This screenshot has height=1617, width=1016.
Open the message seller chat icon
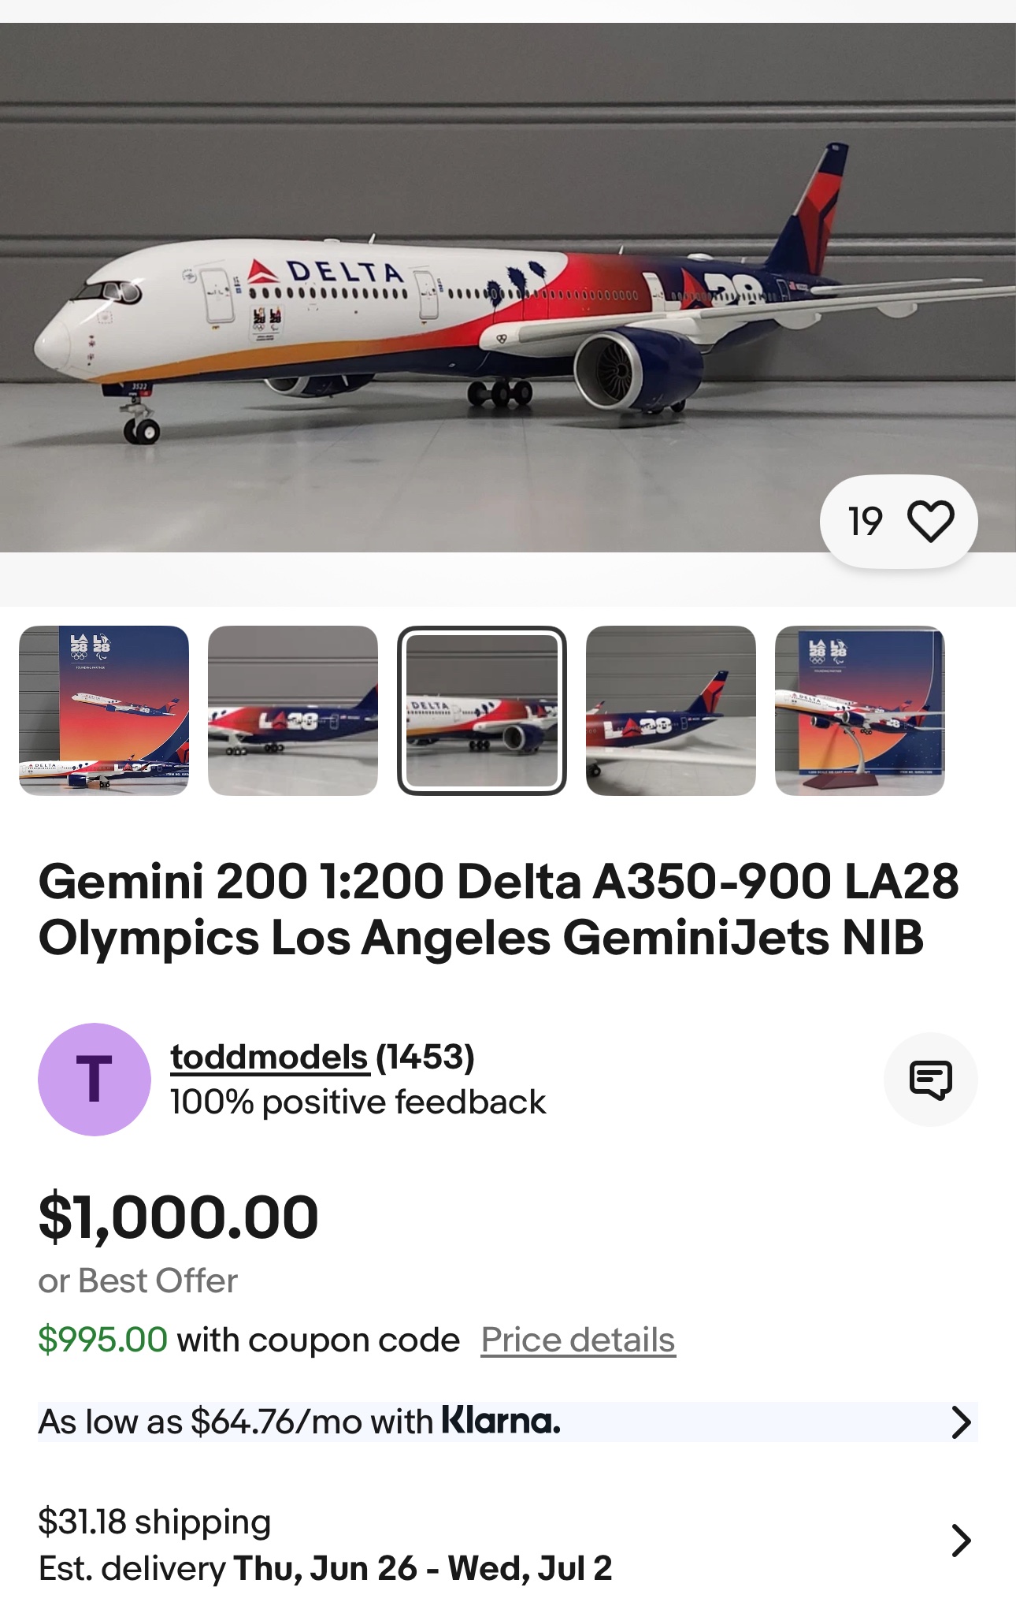click(x=930, y=1080)
